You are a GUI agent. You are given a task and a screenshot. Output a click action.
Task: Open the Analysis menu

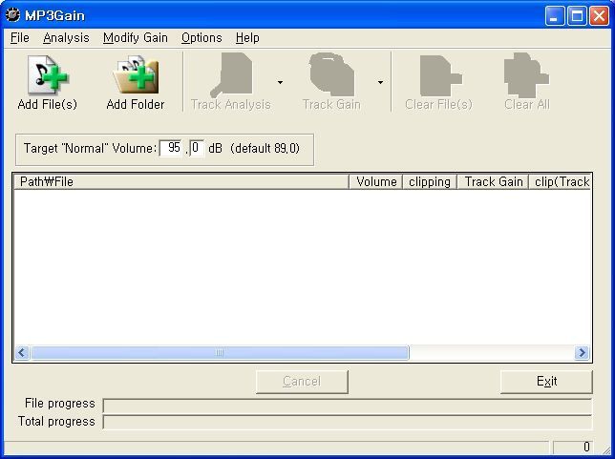(x=66, y=38)
